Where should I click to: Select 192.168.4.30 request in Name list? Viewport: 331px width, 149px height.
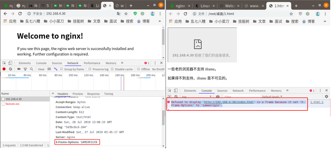25,99
